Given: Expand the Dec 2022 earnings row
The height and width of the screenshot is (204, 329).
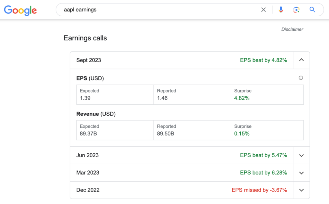Looking at the screenshot, I should [301, 190].
